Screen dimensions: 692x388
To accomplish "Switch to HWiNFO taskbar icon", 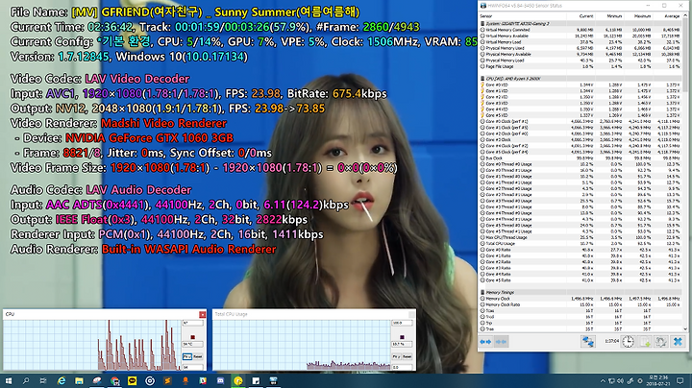I will (x=273, y=381).
